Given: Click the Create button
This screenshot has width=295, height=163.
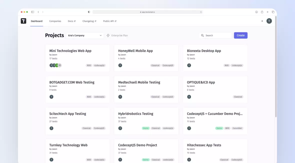Looking at the screenshot, I should pos(240,35).
